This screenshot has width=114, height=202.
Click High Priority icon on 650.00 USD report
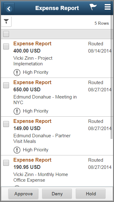[x=17, y=111]
